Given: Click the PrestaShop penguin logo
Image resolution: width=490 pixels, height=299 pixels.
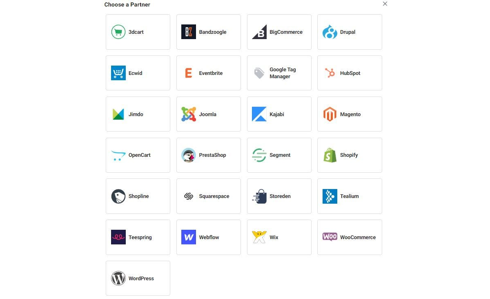Looking at the screenshot, I should tap(189, 155).
